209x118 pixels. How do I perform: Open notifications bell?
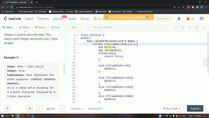pyautogui.click(x=179, y=19)
